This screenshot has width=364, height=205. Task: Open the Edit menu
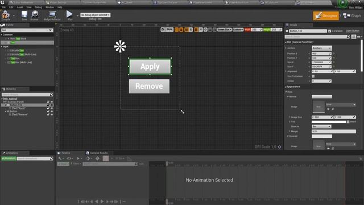click(11, 7)
